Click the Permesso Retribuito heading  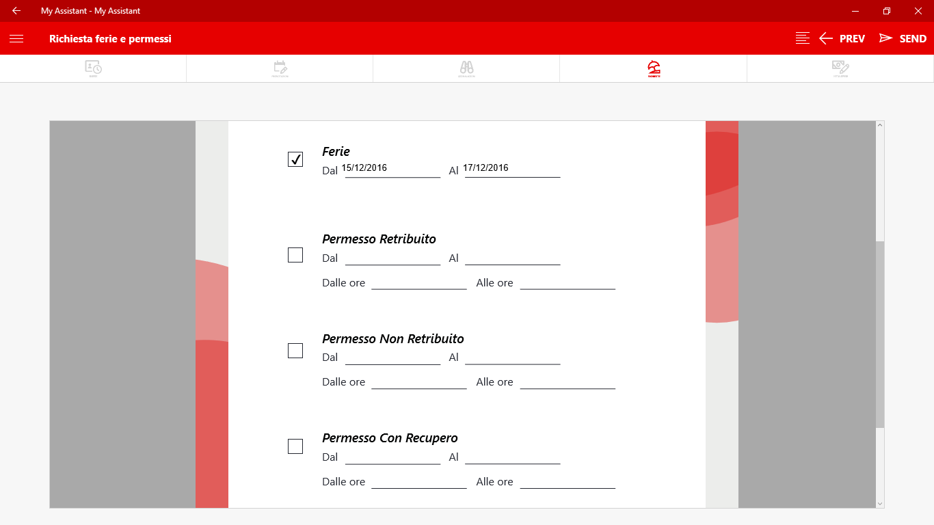coord(379,239)
